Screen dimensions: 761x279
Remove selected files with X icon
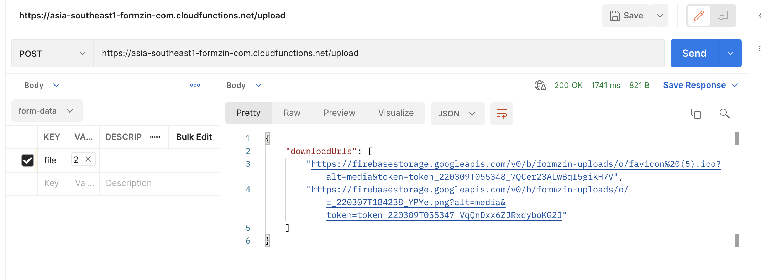coord(88,159)
